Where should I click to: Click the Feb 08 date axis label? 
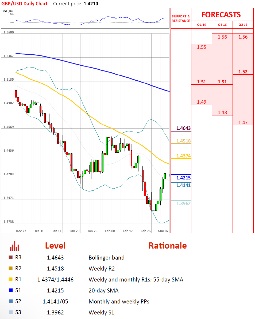tap(110, 231)
